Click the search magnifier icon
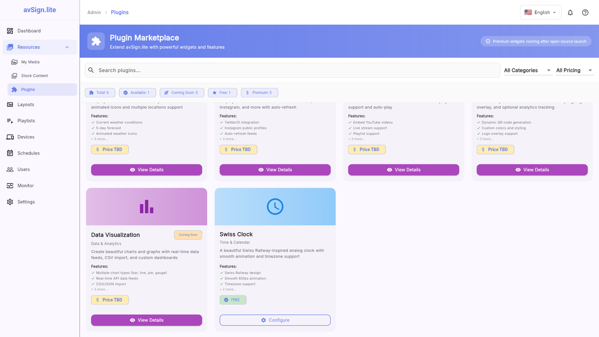This screenshot has width=599, height=337. (x=91, y=70)
